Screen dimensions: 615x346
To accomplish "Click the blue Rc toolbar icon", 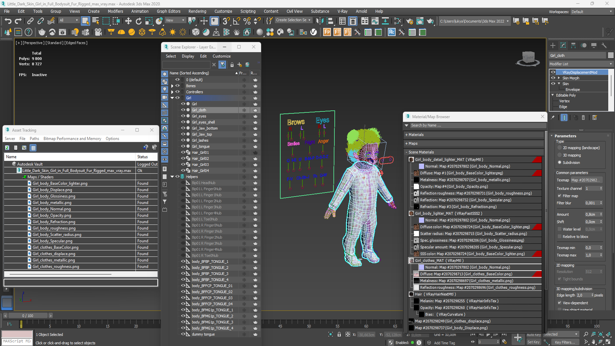I will click(391, 32).
